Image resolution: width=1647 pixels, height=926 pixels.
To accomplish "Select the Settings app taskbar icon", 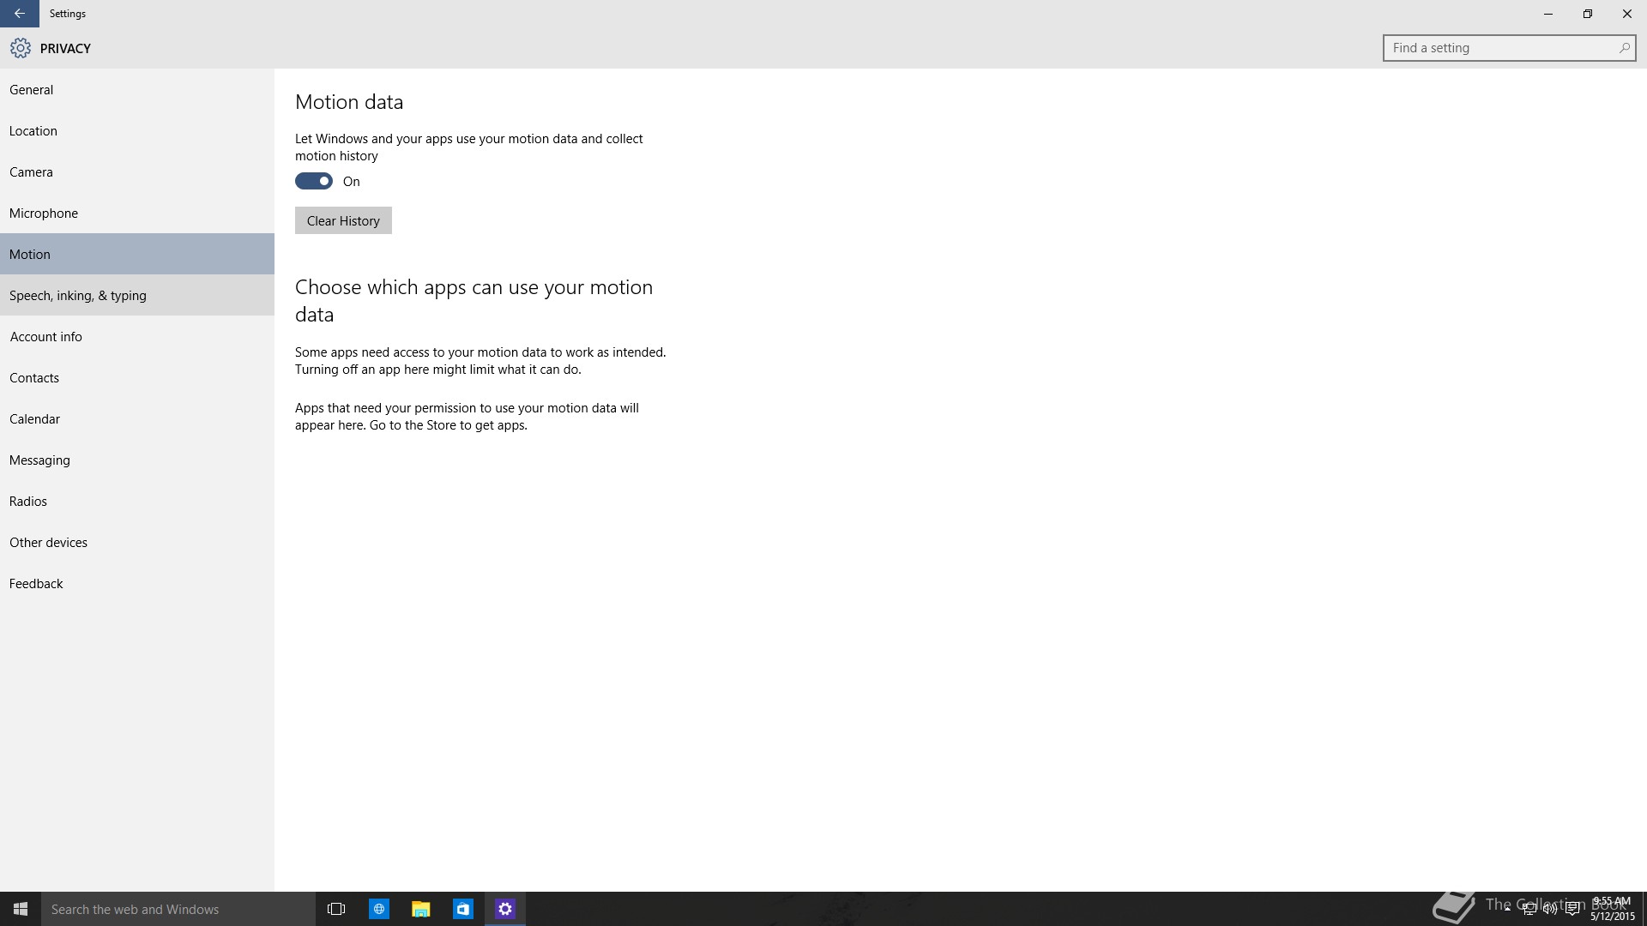I will coord(504,909).
